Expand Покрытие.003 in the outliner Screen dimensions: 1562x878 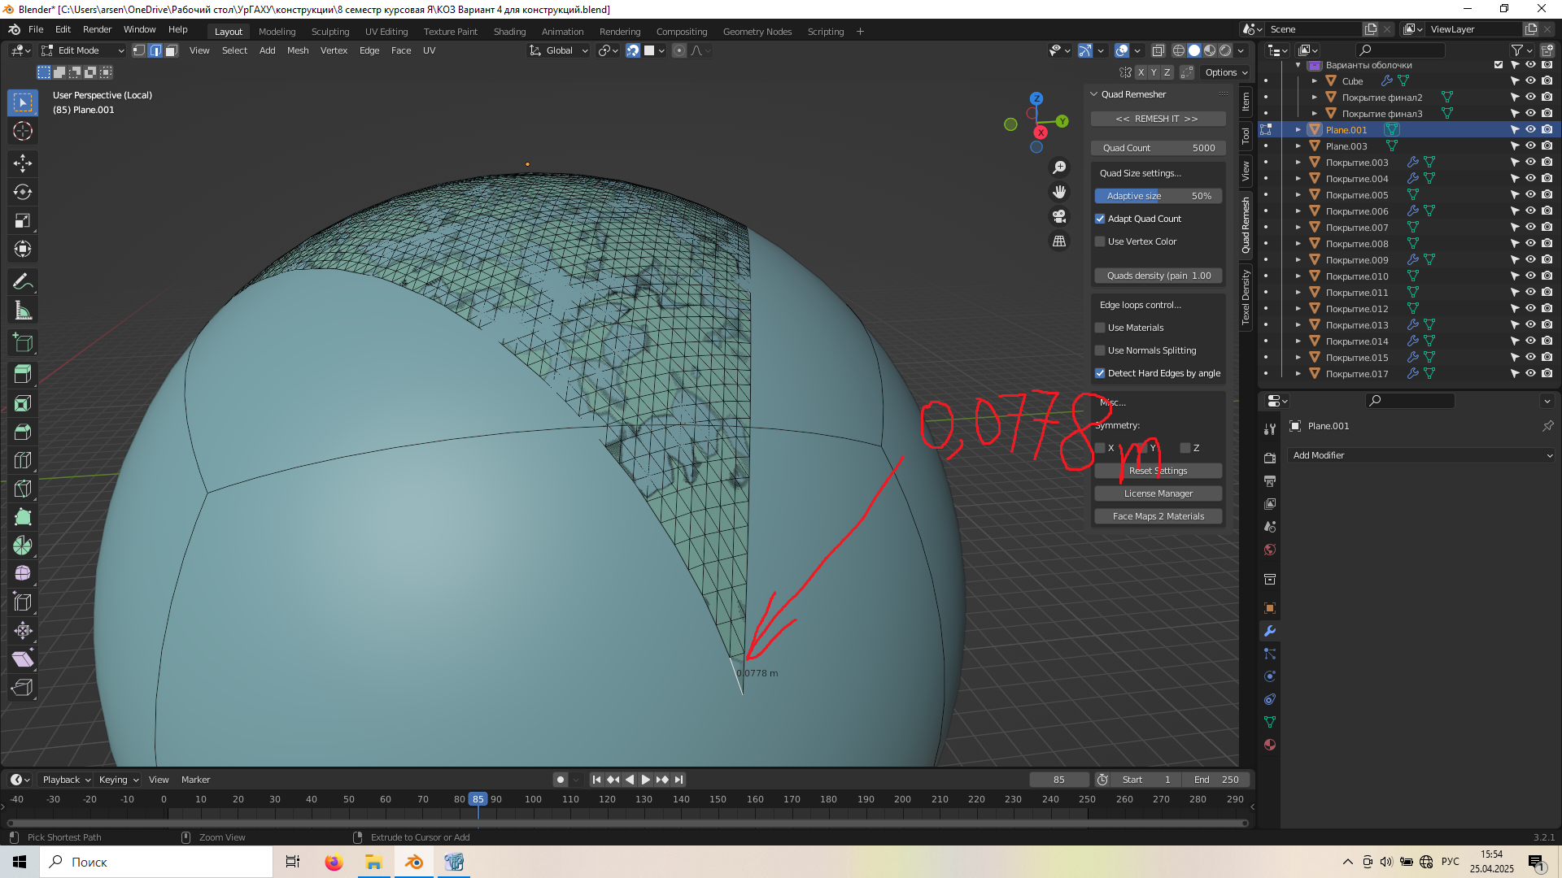point(1298,163)
